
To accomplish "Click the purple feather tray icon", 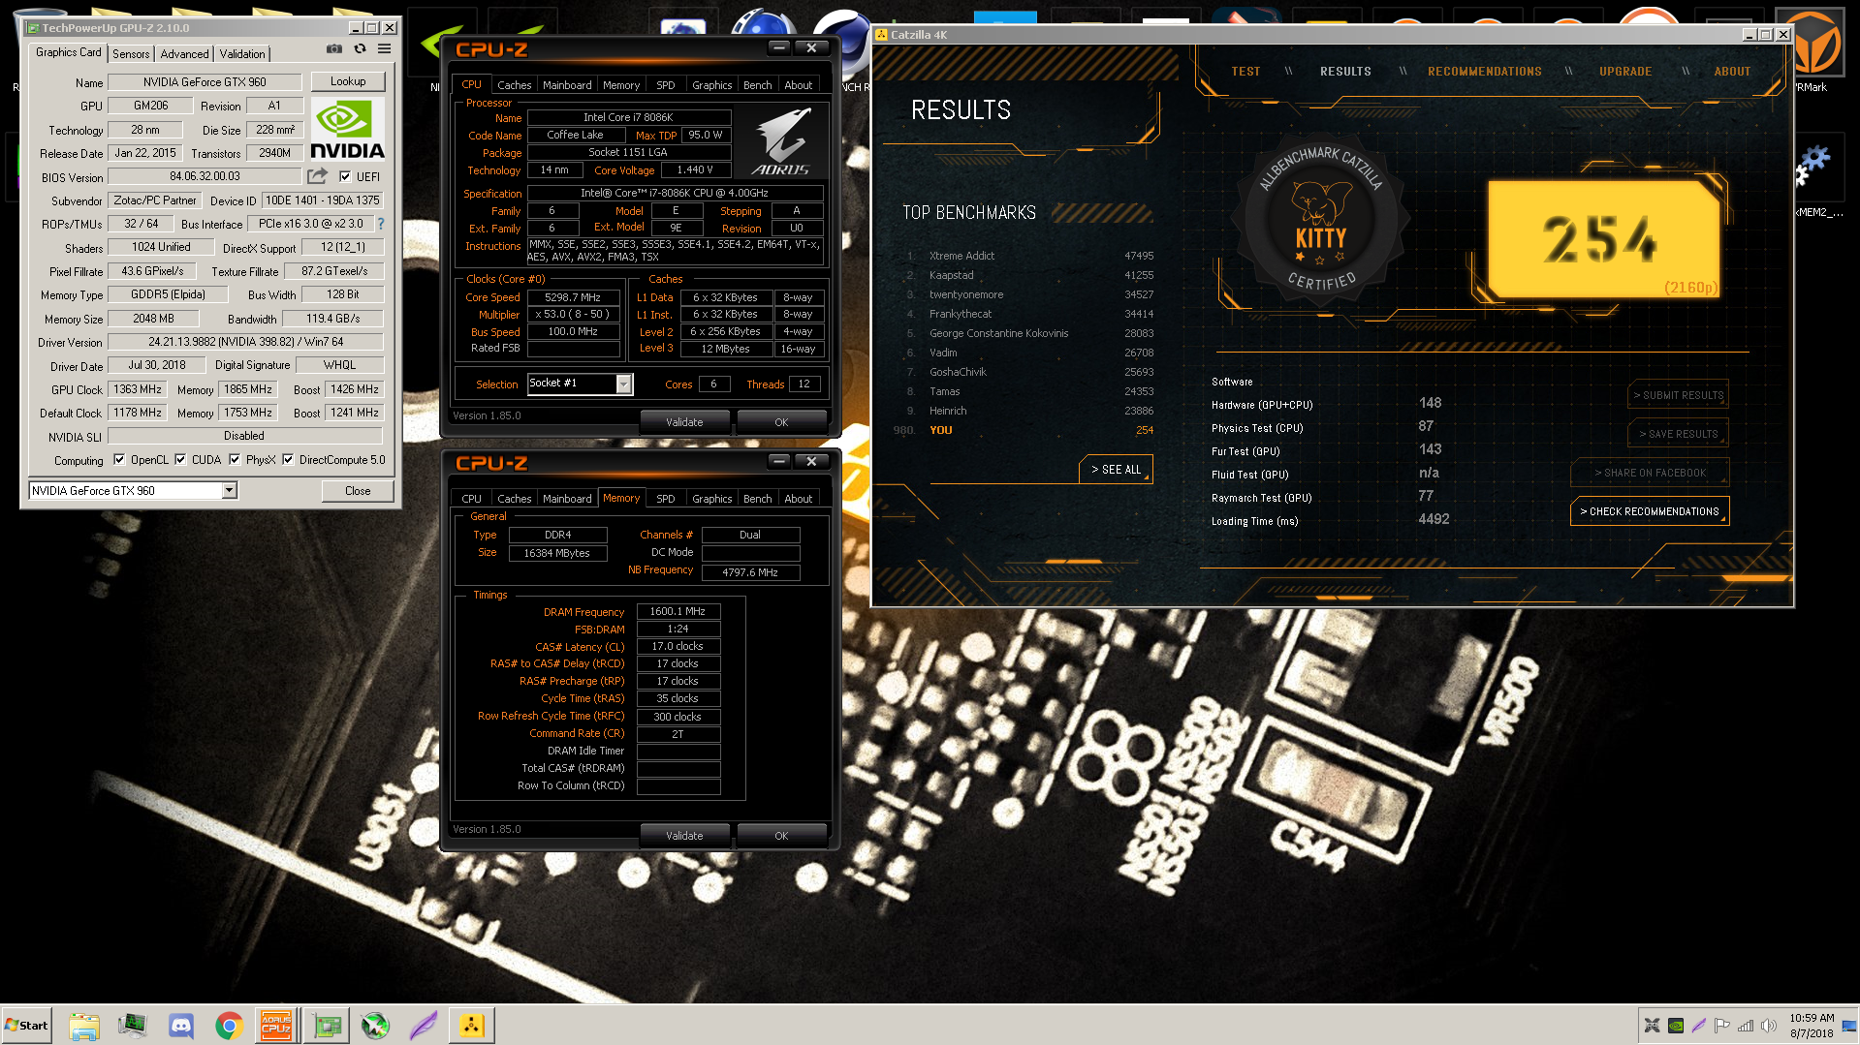I will point(1698,1026).
